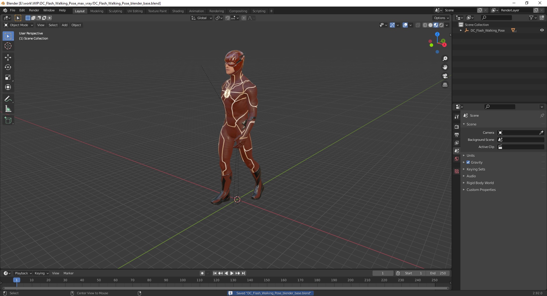Open the View Layer properties tab
The image size is (547, 296).
457,143
